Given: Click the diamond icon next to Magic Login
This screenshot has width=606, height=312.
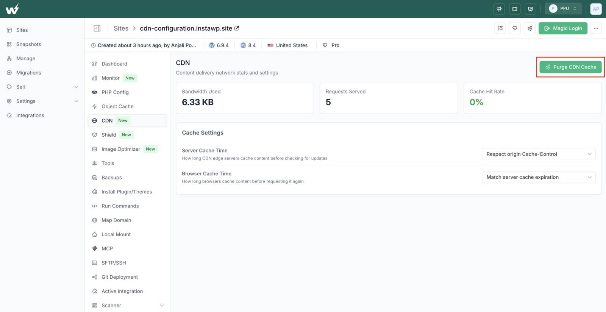Looking at the screenshot, I should coord(515,28).
